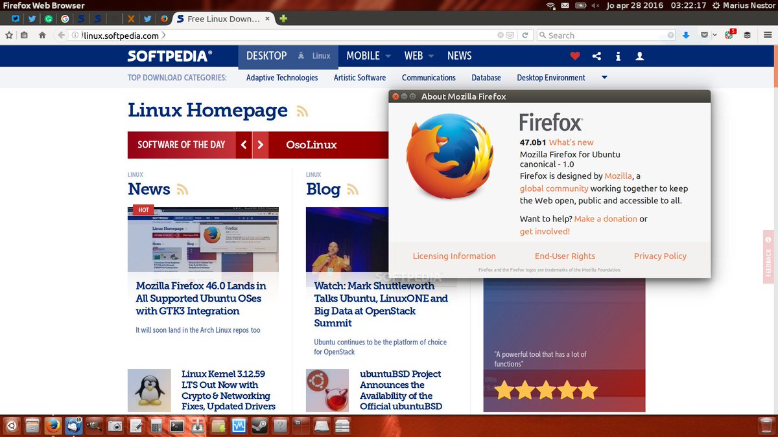Open Mozilla Firefox 46.0 news article
This screenshot has height=437, width=778.
[x=201, y=298]
